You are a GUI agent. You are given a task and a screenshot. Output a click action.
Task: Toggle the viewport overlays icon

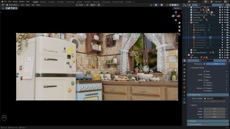pos(162,5)
